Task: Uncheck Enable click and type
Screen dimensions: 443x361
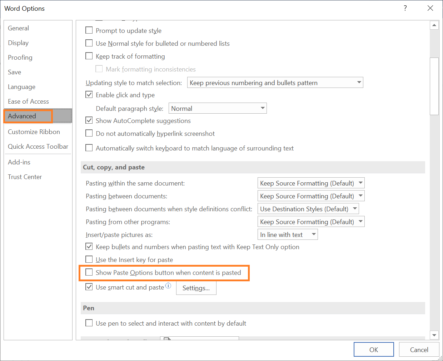Action: [x=89, y=94]
